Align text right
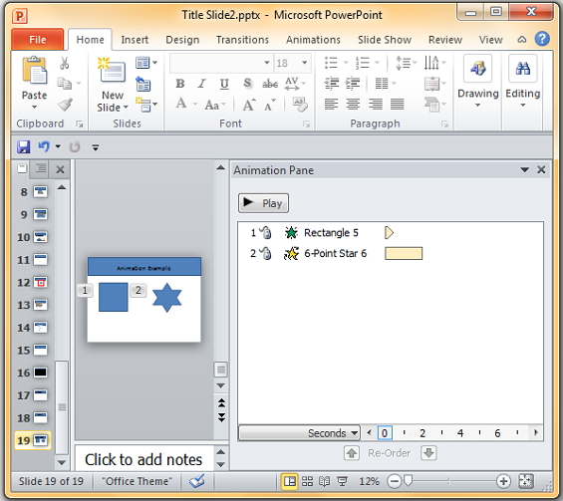This screenshot has width=563, height=501. [x=376, y=104]
